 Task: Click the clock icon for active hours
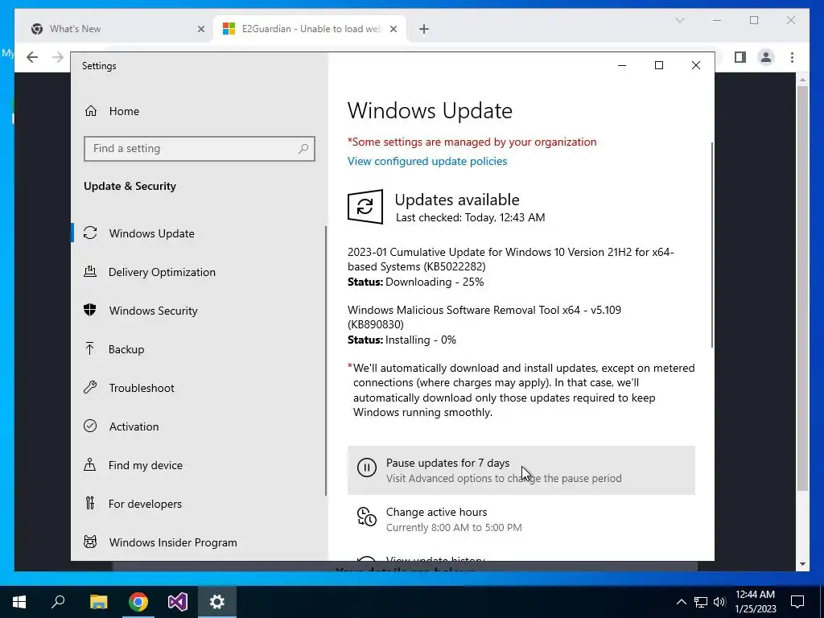[x=367, y=517]
